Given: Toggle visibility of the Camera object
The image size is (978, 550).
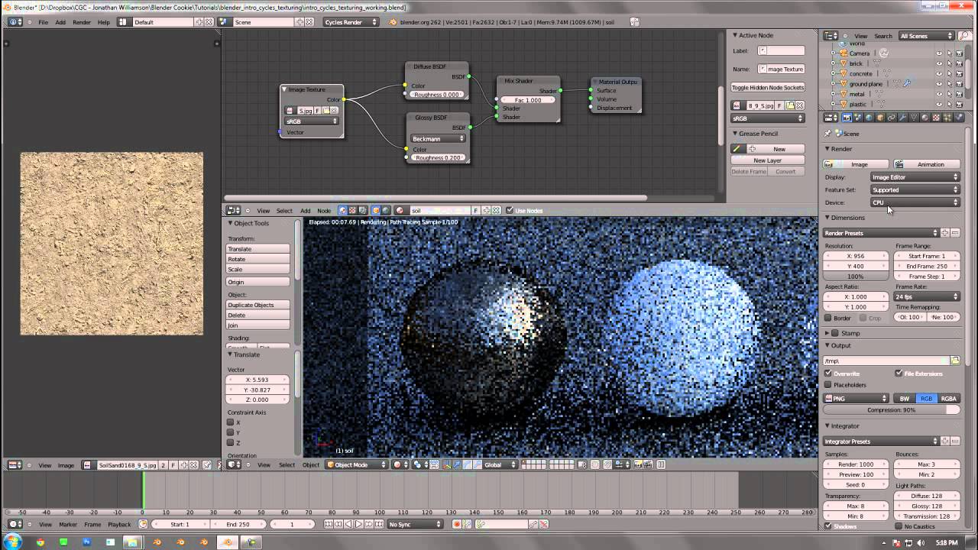Looking at the screenshot, I should [x=939, y=53].
